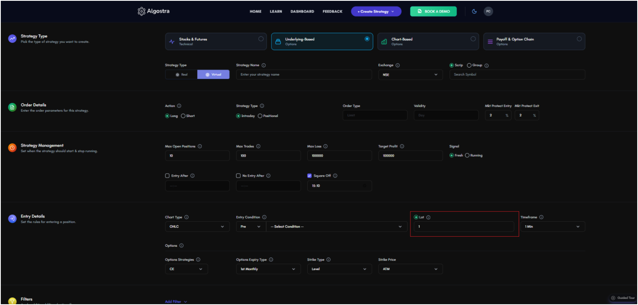
Task: Click Lot quantity input field
Action: click(x=464, y=227)
